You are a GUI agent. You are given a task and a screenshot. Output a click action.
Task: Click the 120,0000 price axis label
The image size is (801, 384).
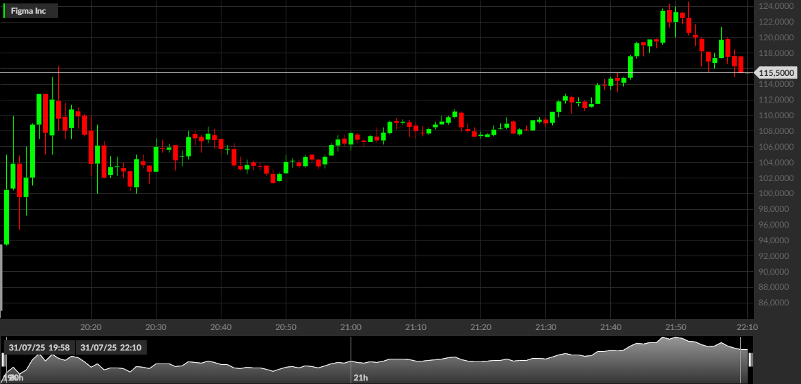tap(776, 38)
